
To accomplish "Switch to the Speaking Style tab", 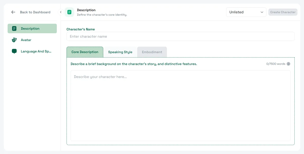I will pos(120,52).
